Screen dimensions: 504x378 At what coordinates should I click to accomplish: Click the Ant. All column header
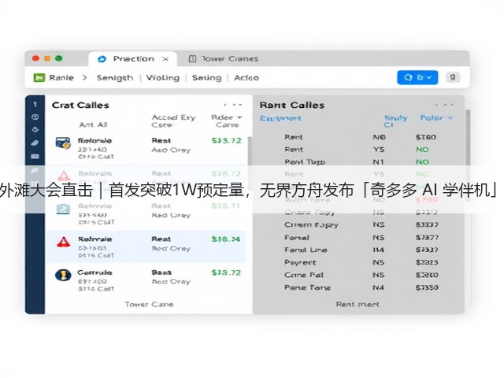[x=93, y=124]
